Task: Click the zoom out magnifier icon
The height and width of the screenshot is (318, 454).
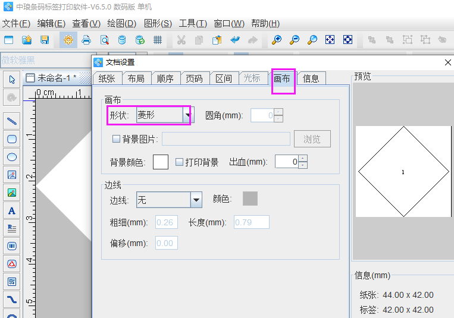Action: [295, 40]
